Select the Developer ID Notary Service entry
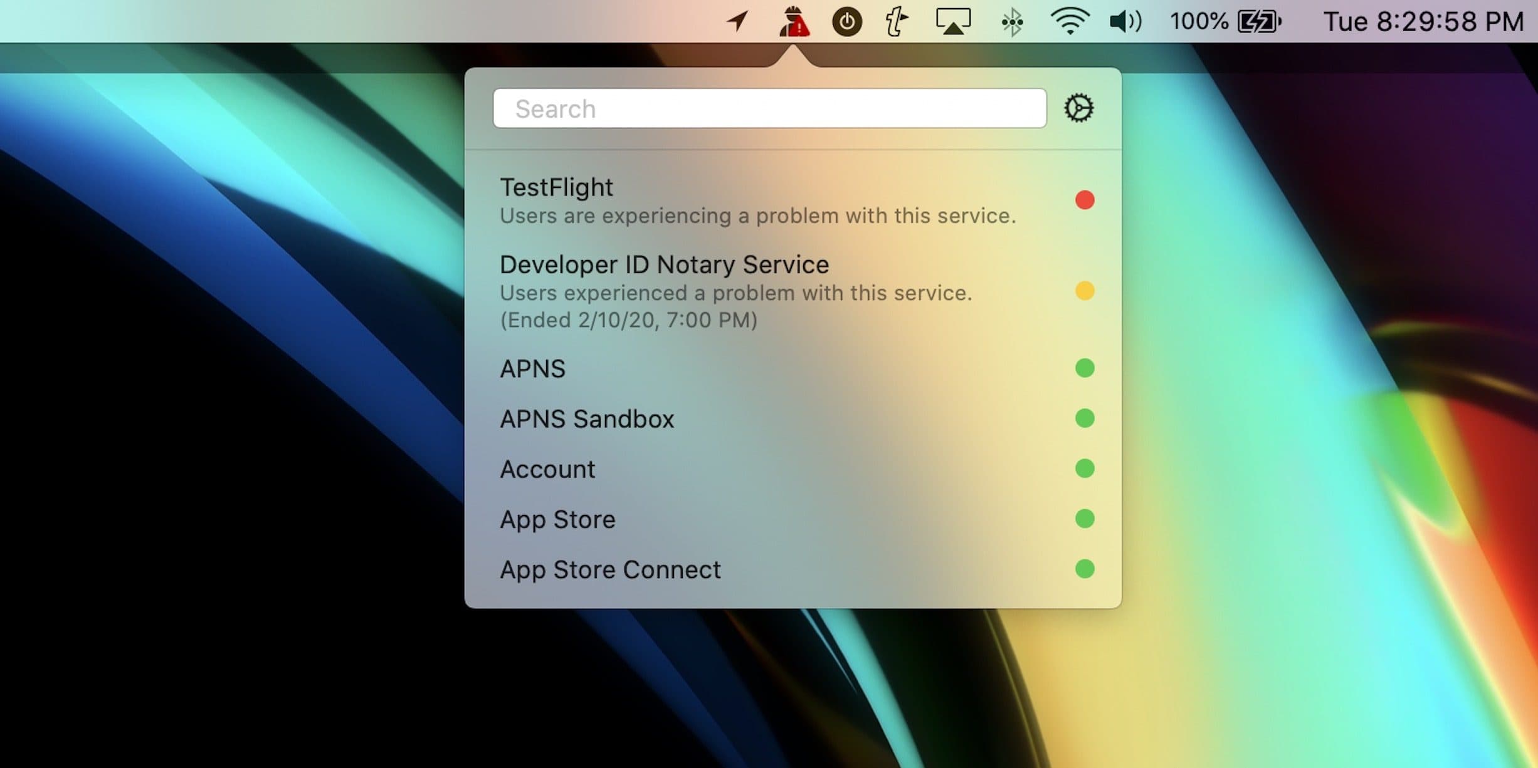 [x=793, y=291]
